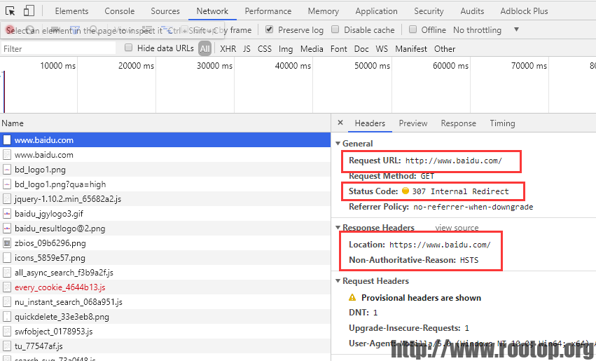Collapse the Response Headers section
Viewport: 596px width, 361px height.
pyautogui.click(x=338, y=228)
